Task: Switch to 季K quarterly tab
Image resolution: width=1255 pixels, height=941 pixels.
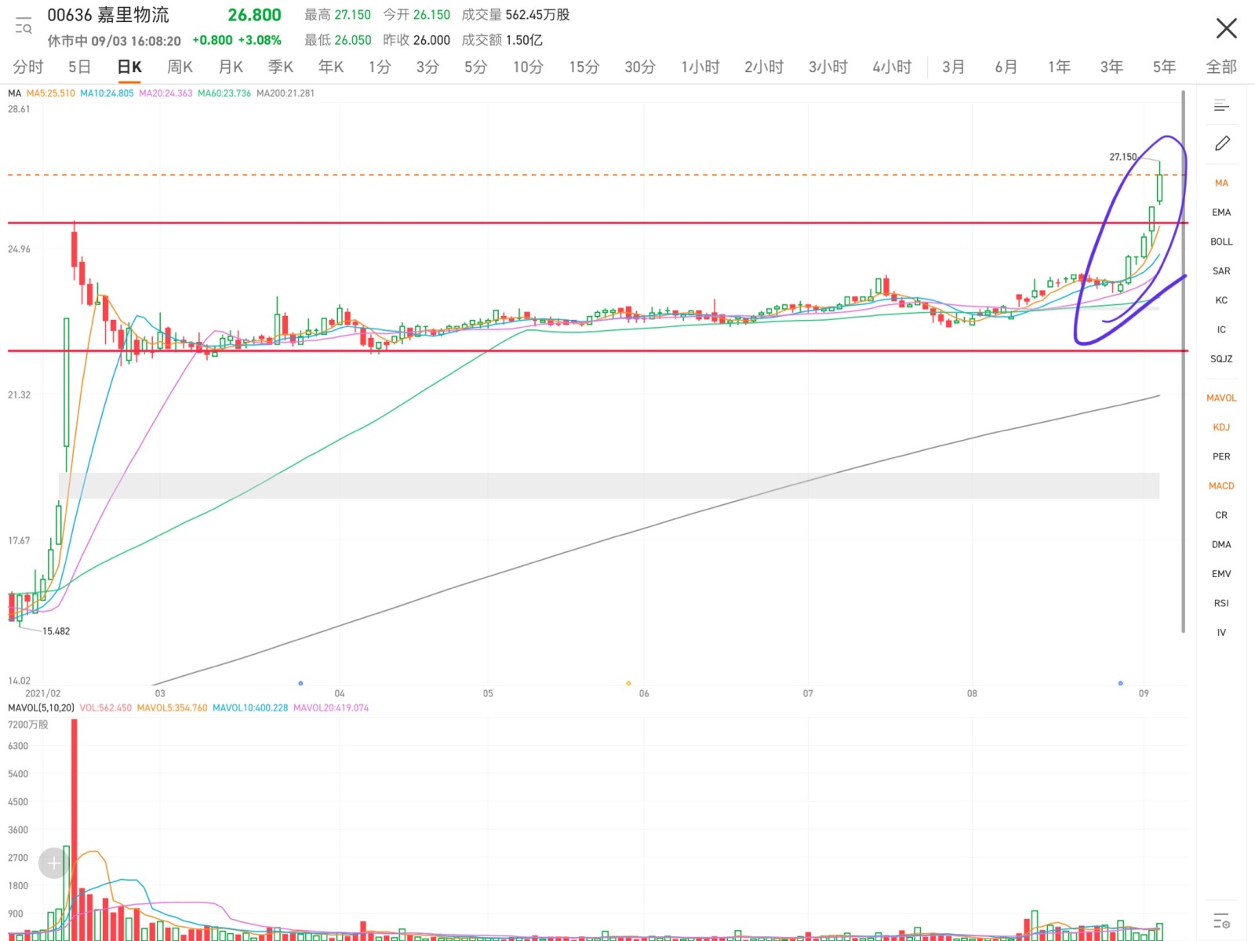Action: [281, 67]
